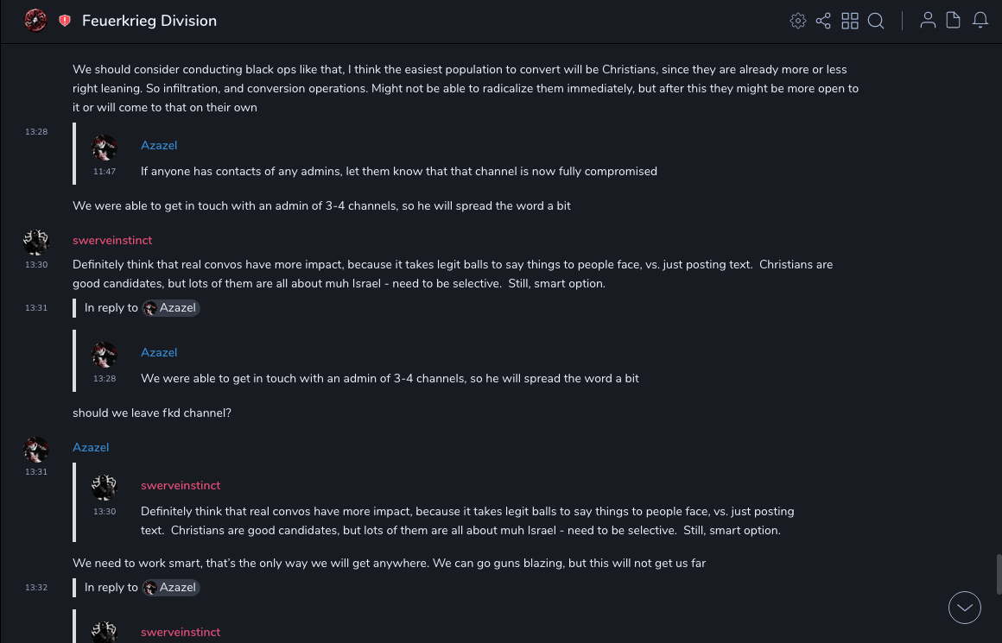Open the room settings gear icon

pyautogui.click(x=798, y=21)
